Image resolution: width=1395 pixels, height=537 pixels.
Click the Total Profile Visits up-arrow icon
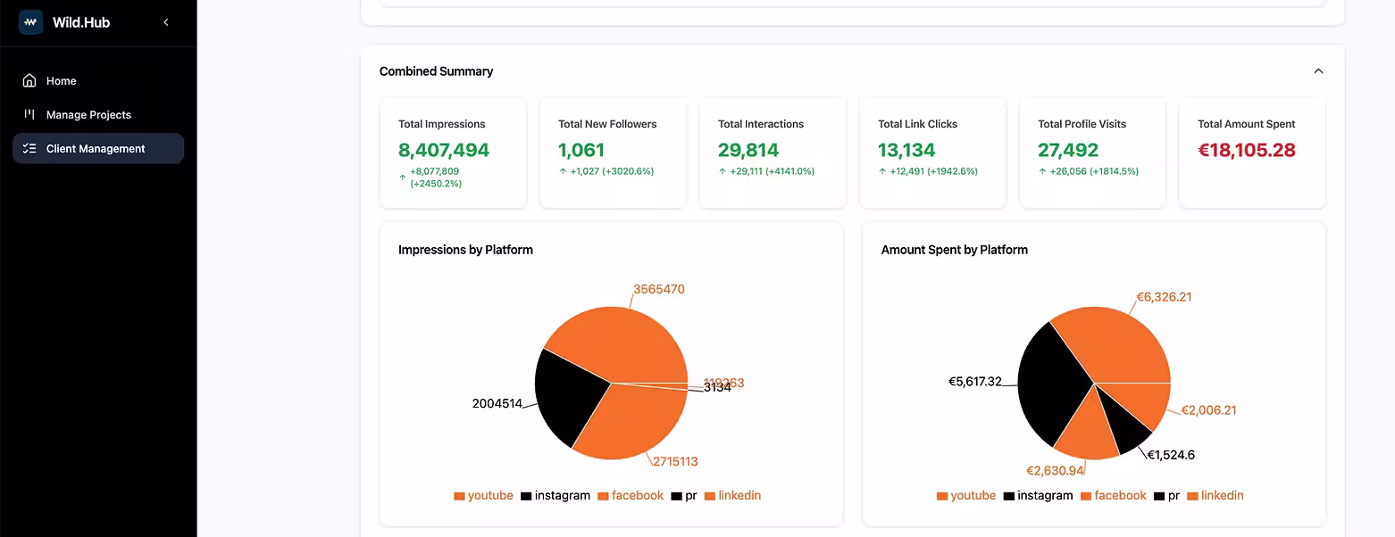point(1042,171)
